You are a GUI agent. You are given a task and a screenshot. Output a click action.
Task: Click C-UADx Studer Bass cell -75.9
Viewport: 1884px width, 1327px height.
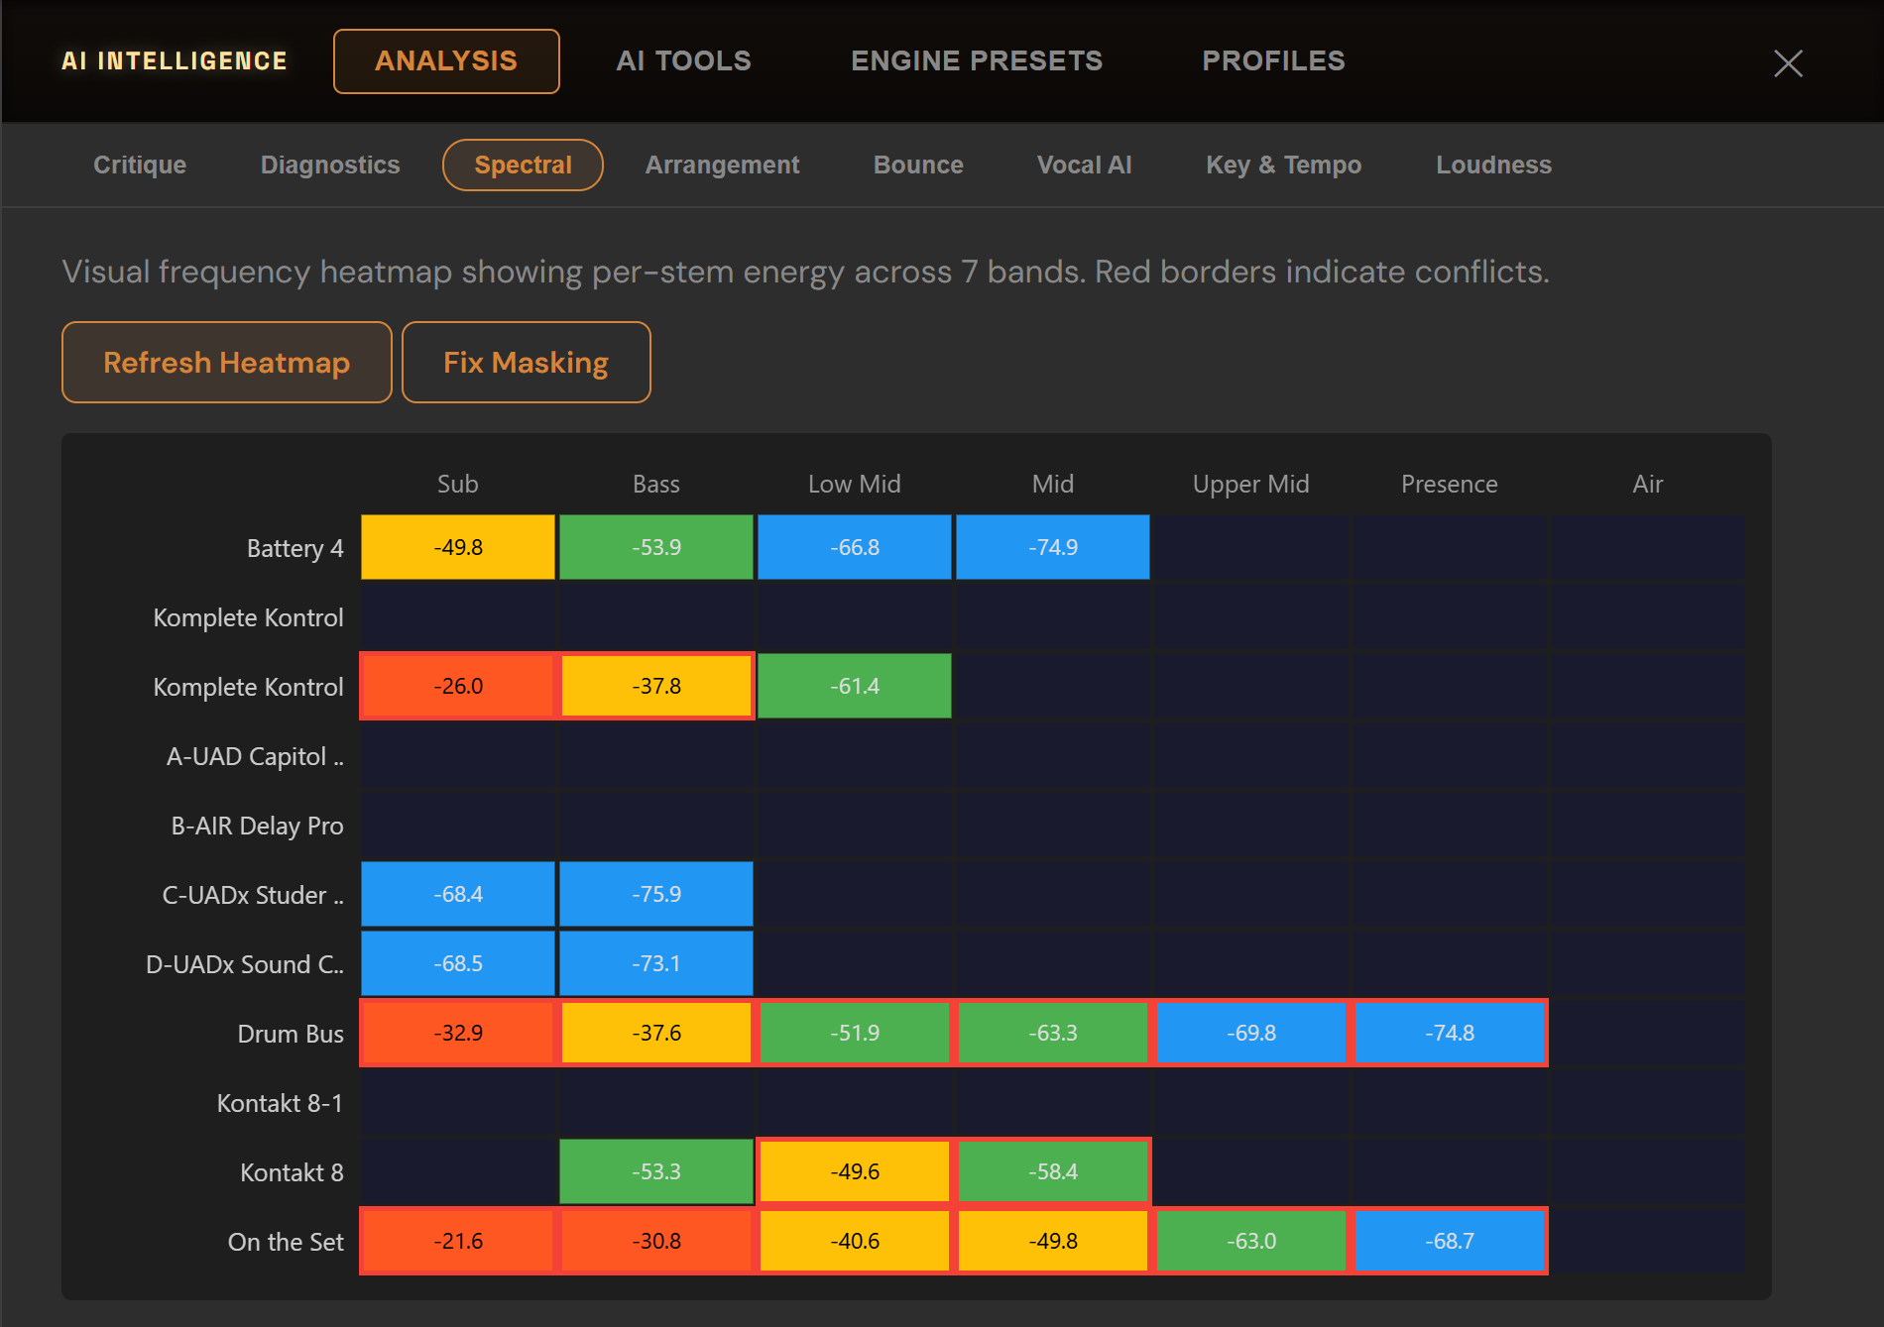656,894
